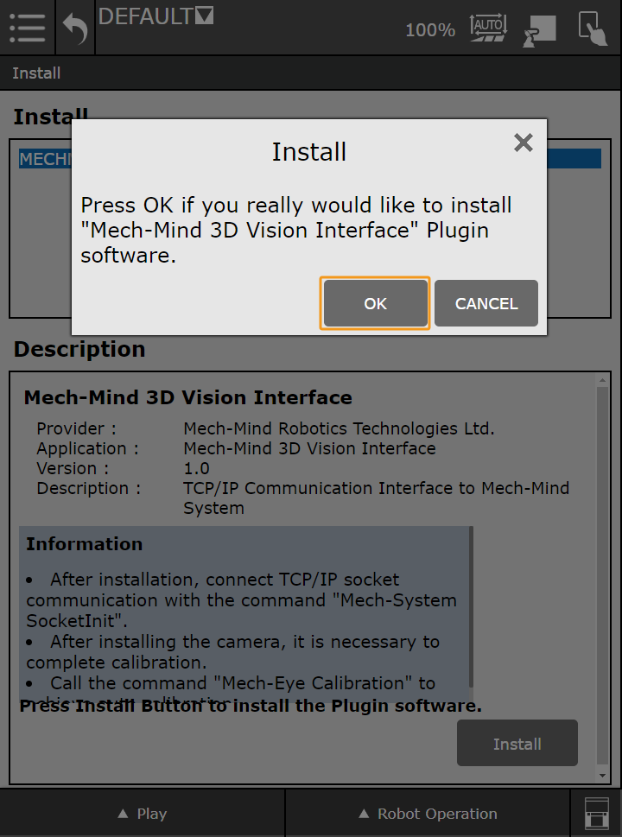Click the Information box scrollbar
622x837 pixels.
click(x=471, y=605)
